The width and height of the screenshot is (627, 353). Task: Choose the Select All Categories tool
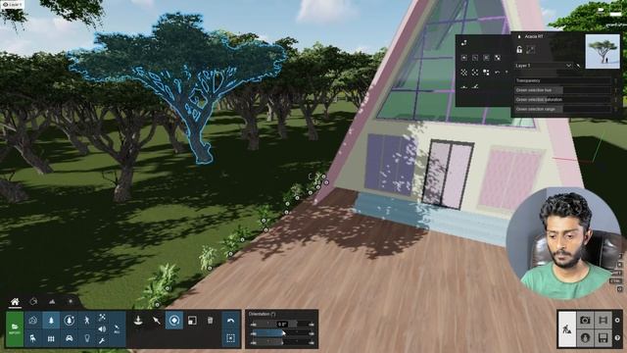pyautogui.click(x=117, y=329)
